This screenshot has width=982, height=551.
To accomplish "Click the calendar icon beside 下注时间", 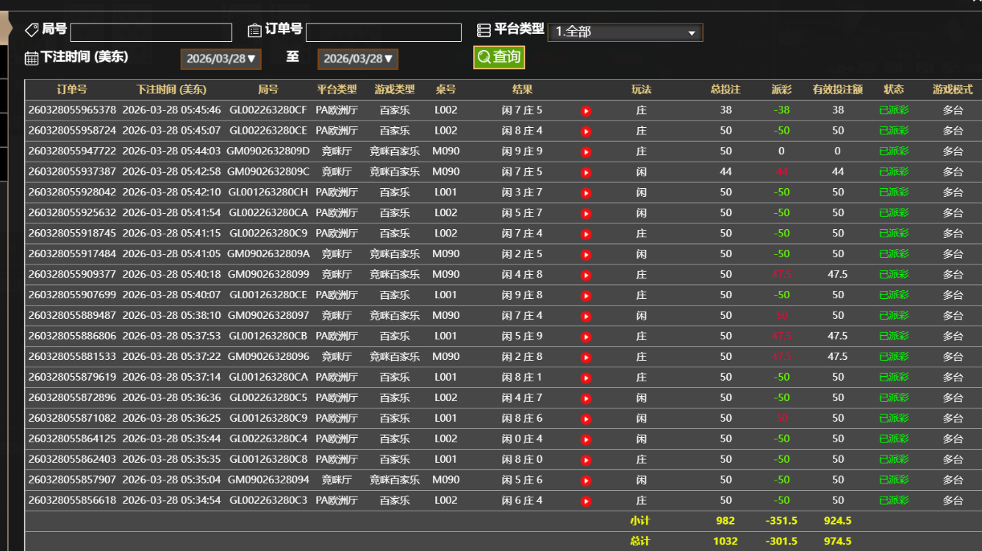I will [x=32, y=58].
